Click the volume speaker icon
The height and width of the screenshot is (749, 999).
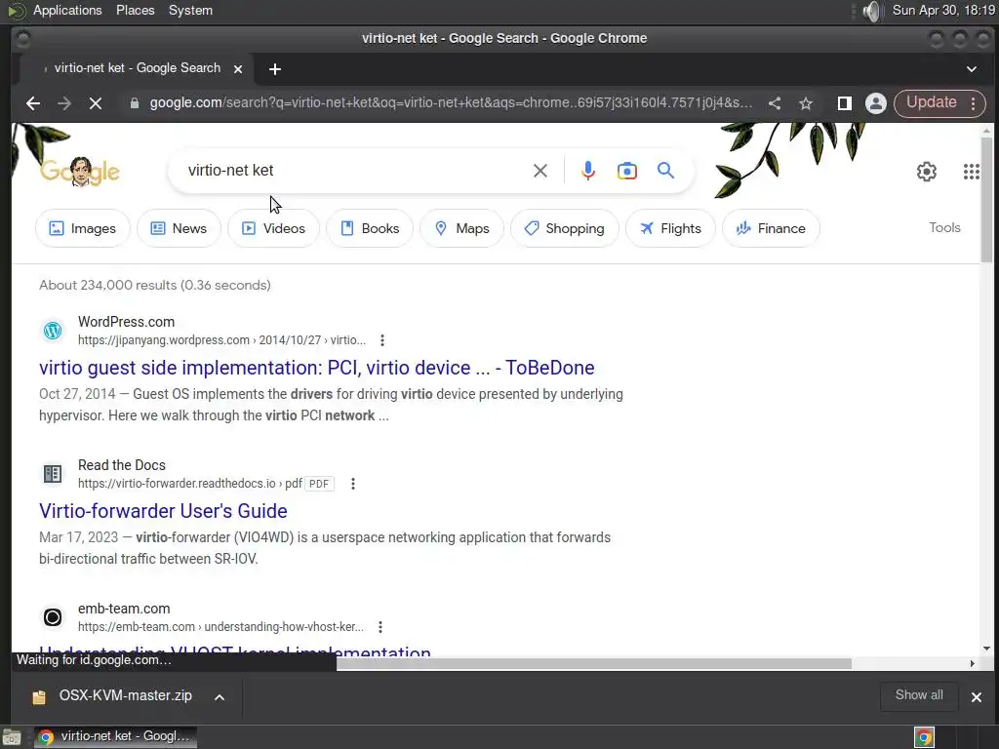coord(871,11)
